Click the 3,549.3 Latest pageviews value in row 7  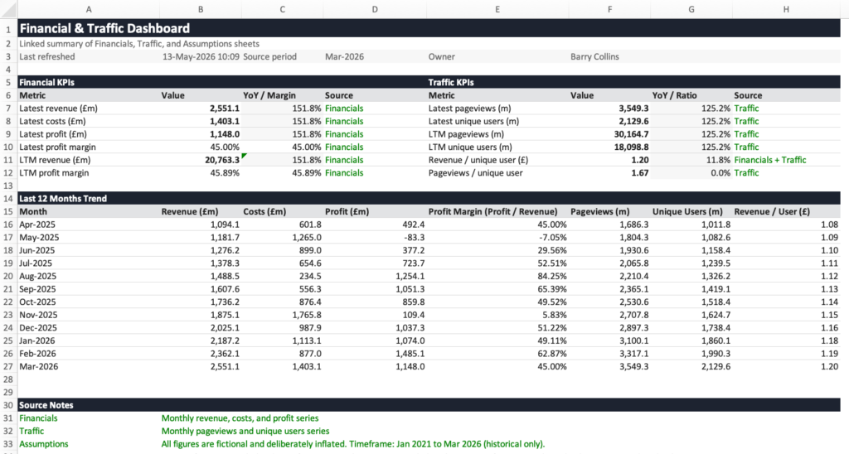633,109
